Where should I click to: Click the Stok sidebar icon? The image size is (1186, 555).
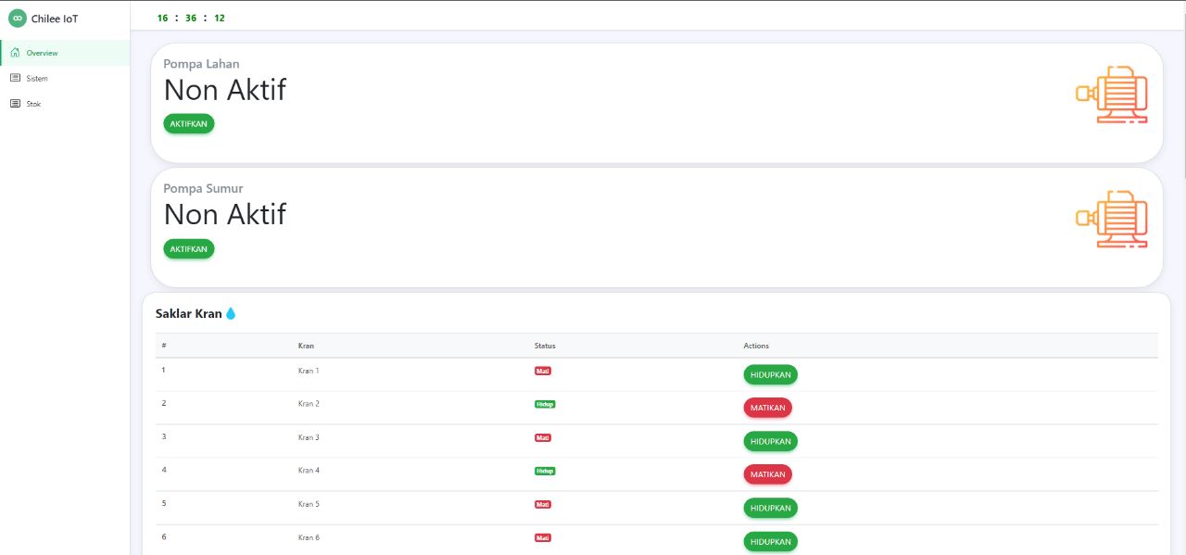tap(15, 104)
